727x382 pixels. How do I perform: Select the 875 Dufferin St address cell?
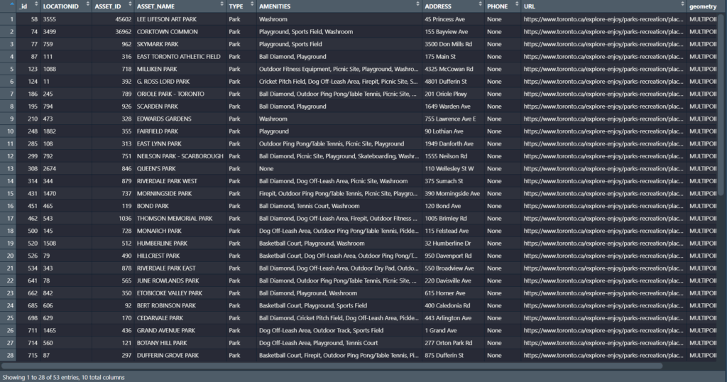pos(444,355)
